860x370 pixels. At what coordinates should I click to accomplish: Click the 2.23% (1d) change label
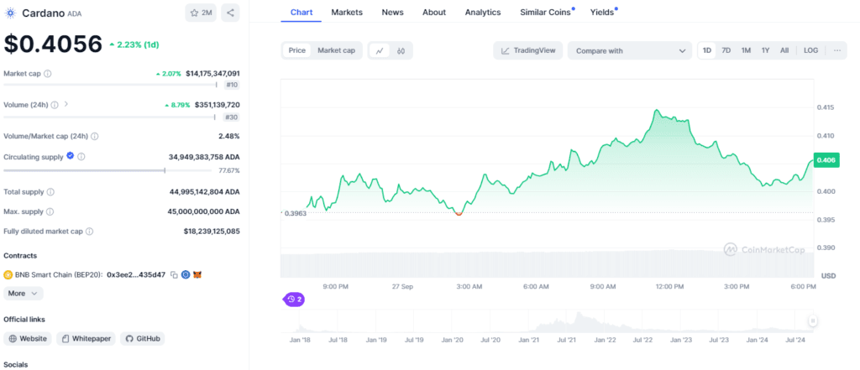134,44
